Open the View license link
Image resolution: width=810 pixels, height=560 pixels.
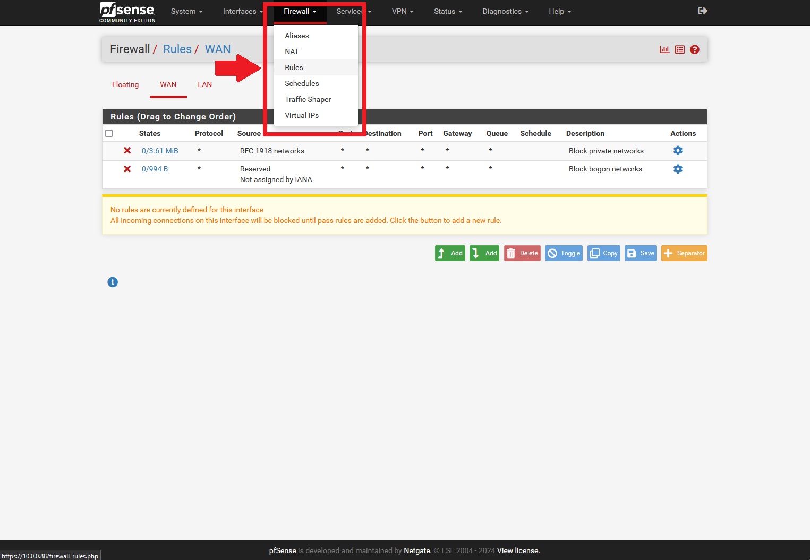pyautogui.click(x=518, y=550)
